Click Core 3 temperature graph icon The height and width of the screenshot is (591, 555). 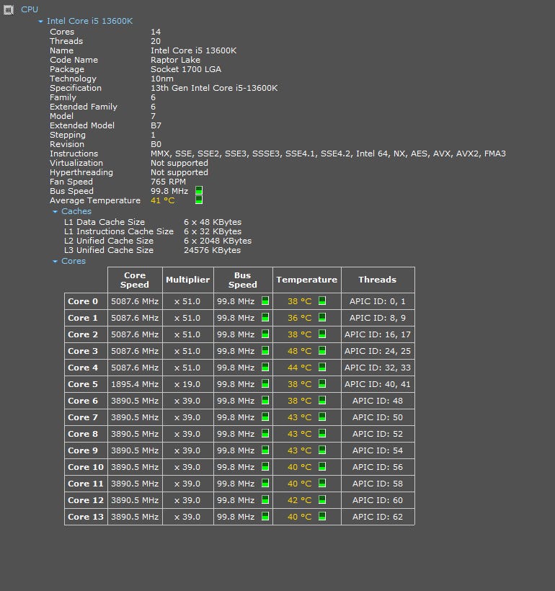pos(322,350)
